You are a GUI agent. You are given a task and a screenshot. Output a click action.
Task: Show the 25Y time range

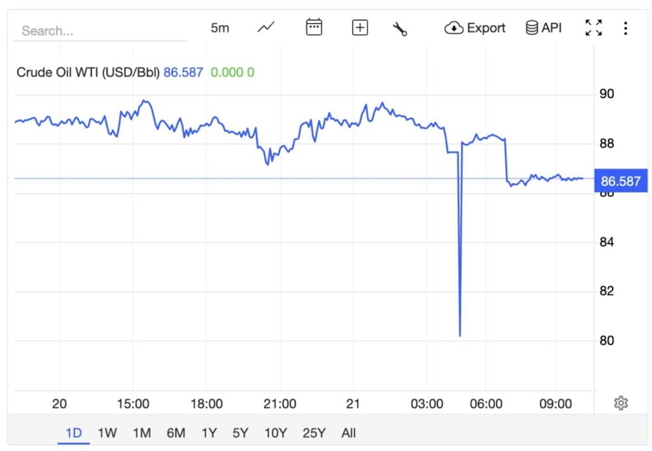(x=314, y=433)
